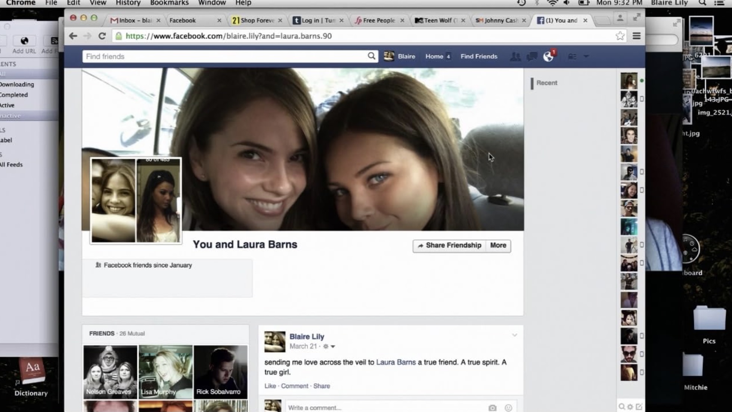Insert an emoji with the smiley icon
Viewport: 732px width, 412px height.
pyautogui.click(x=509, y=407)
